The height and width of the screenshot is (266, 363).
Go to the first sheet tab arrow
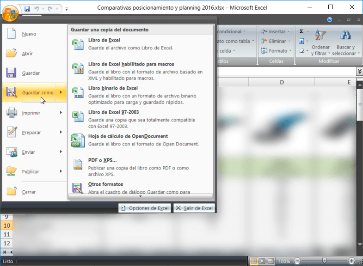[x=4, y=252]
